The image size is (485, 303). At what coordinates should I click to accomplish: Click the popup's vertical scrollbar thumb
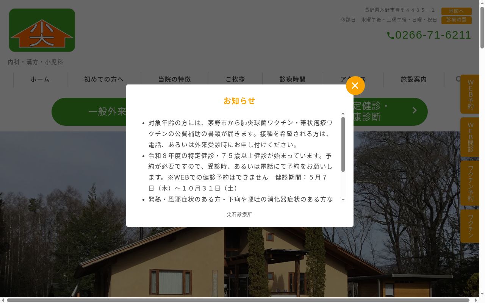click(x=343, y=144)
